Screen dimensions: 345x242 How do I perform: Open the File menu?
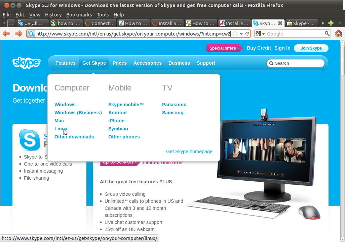(x=7, y=15)
